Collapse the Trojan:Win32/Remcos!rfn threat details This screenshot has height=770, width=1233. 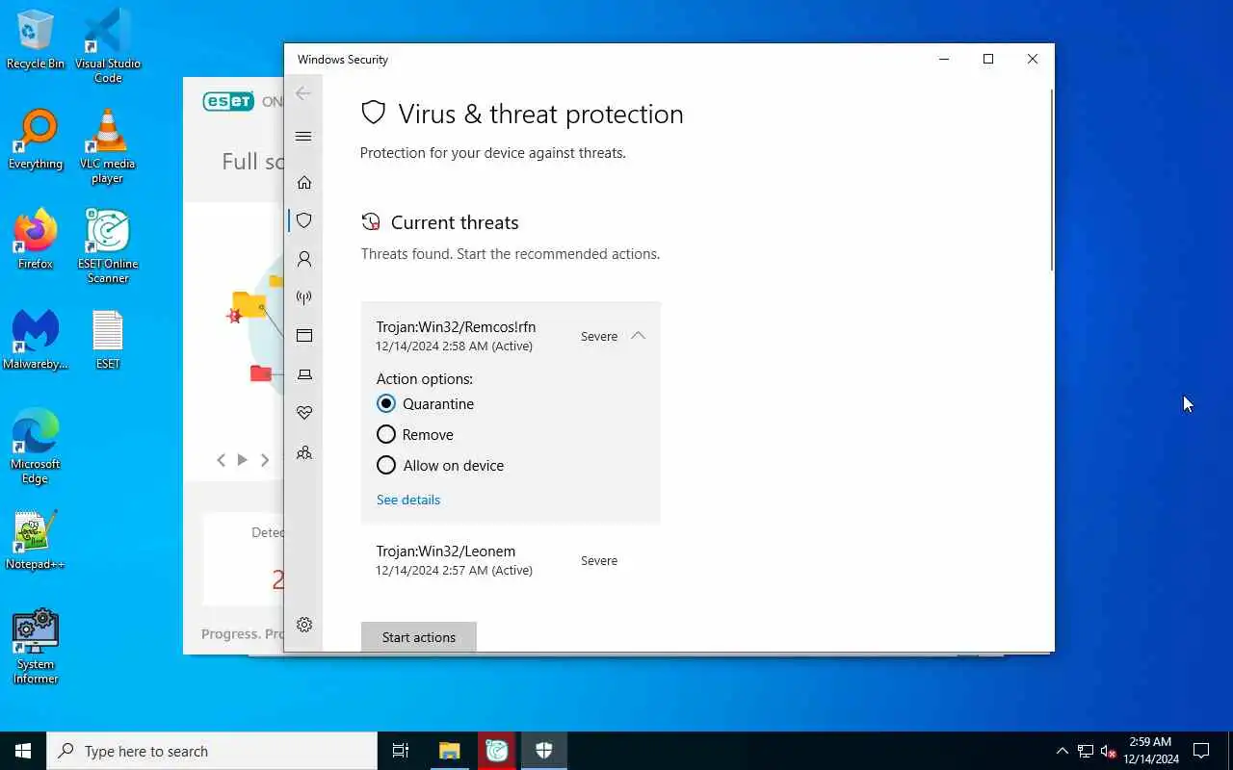[x=638, y=336]
